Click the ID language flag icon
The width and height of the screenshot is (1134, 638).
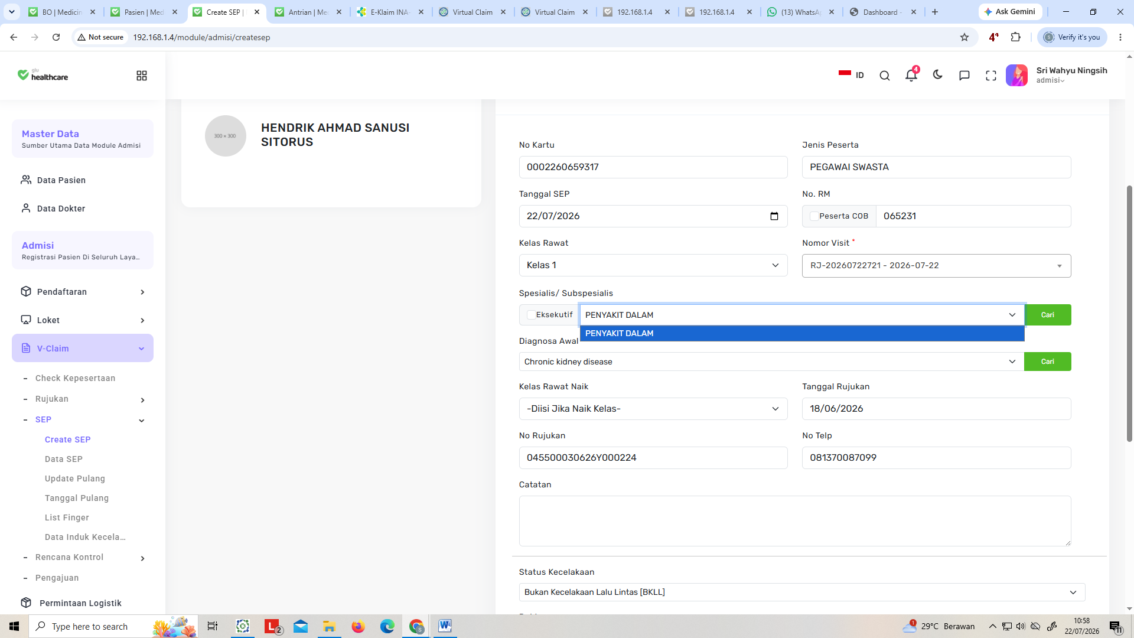[x=845, y=74]
